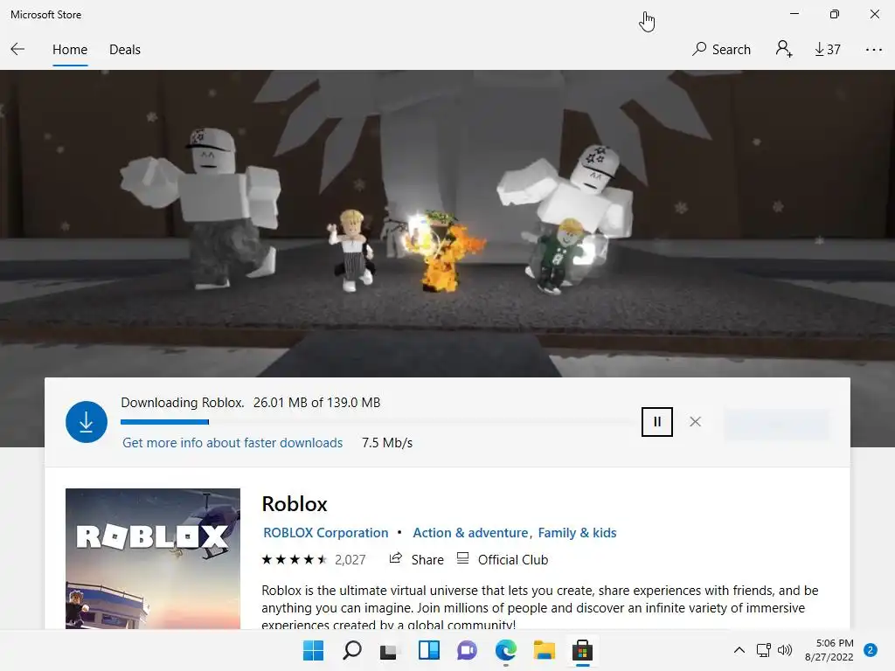This screenshot has height=671, width=895.
Task: Cancel the Roblox download with X
Action: [695, 422]
